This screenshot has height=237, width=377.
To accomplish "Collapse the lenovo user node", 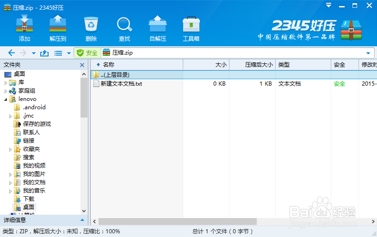I will click(x=6, y=100).
